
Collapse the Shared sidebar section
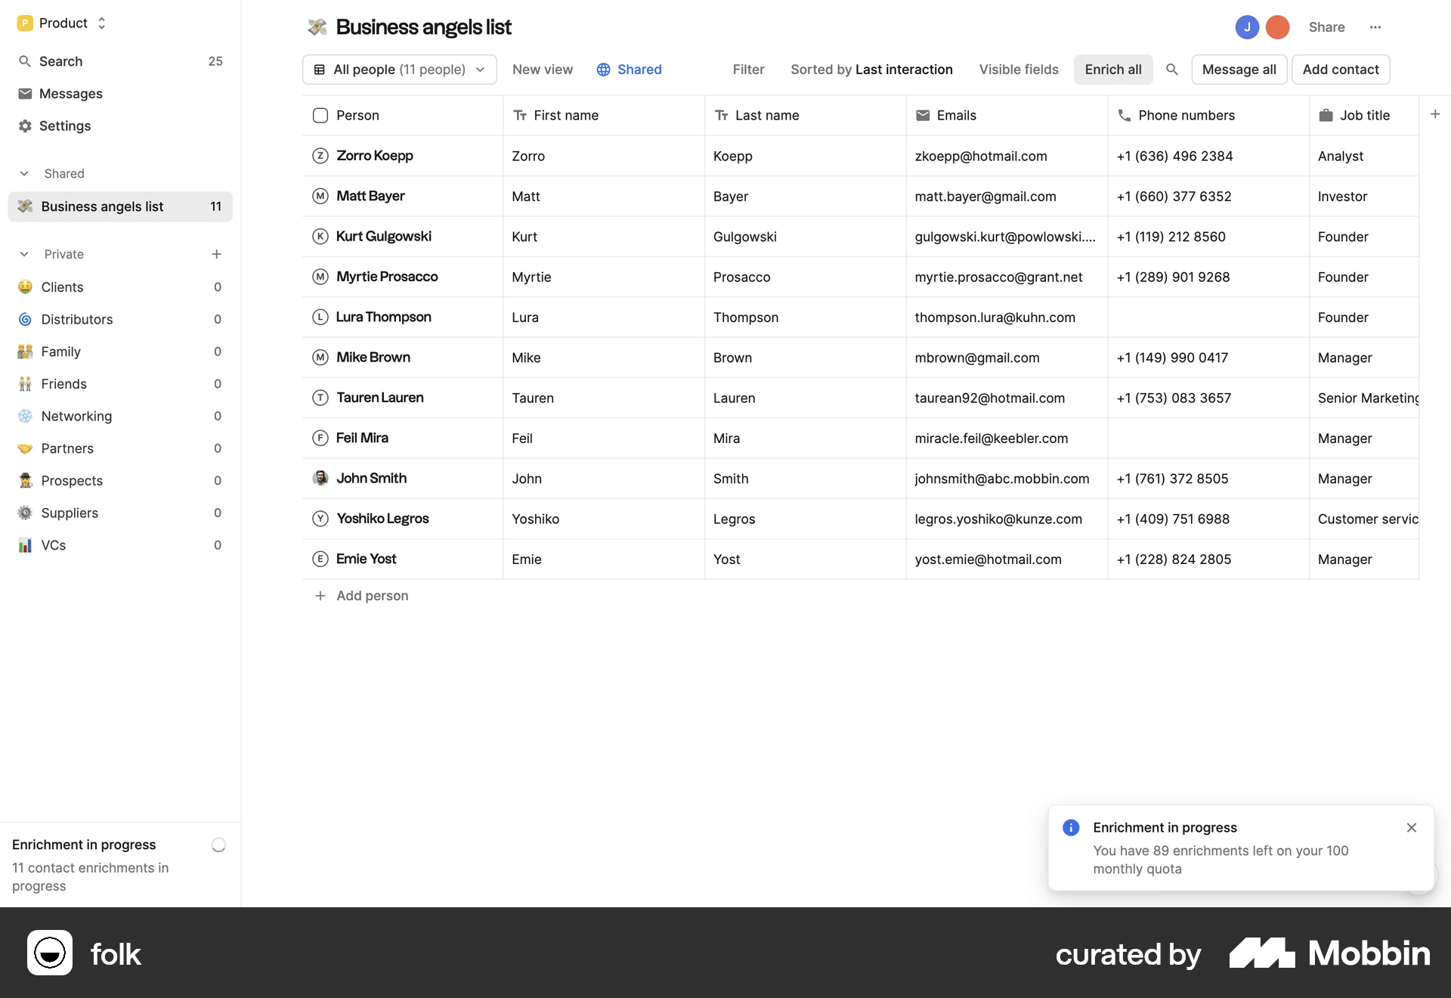[24, 174]
